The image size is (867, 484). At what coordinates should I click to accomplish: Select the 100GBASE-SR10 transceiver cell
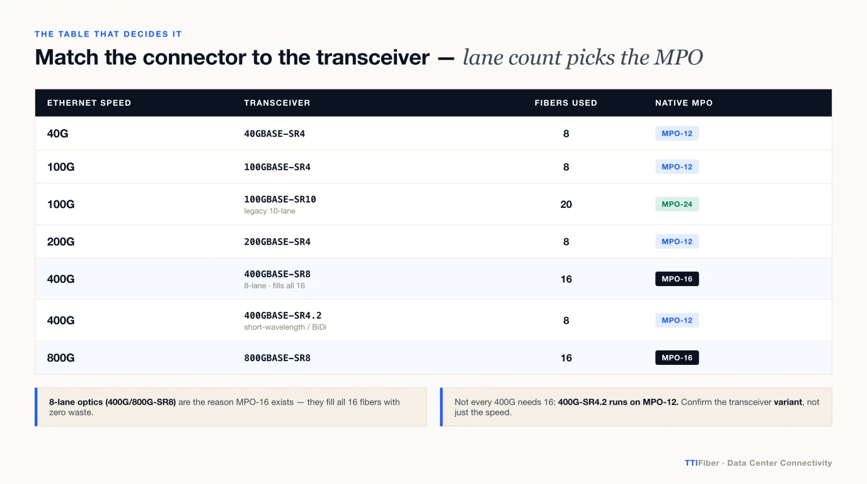coord(280,199)
